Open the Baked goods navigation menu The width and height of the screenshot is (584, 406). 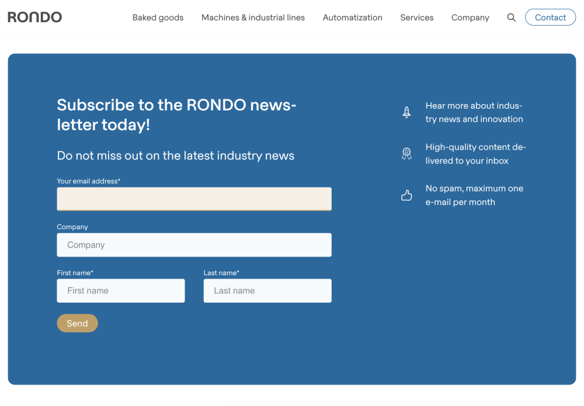tap(158, 18)
